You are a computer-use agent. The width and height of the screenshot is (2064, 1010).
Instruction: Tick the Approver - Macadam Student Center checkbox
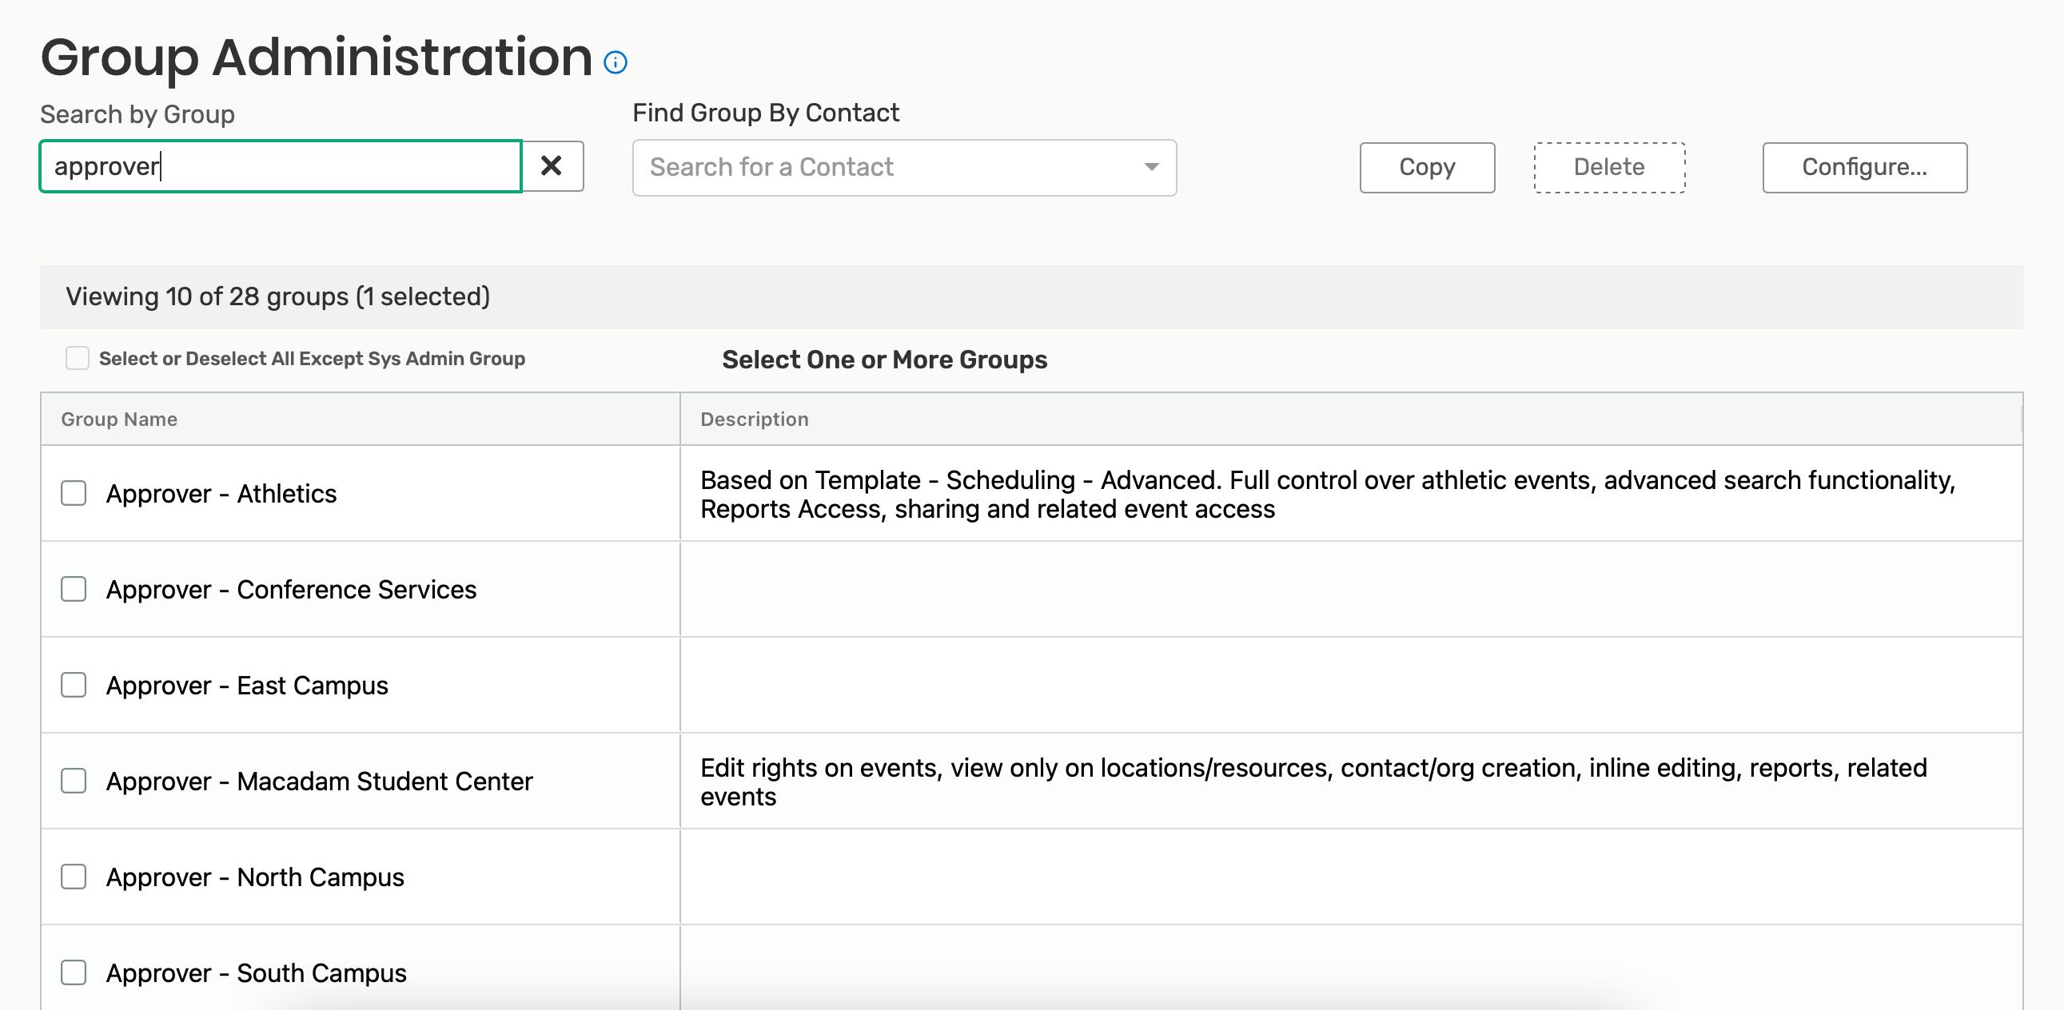[x=74, y=780]
